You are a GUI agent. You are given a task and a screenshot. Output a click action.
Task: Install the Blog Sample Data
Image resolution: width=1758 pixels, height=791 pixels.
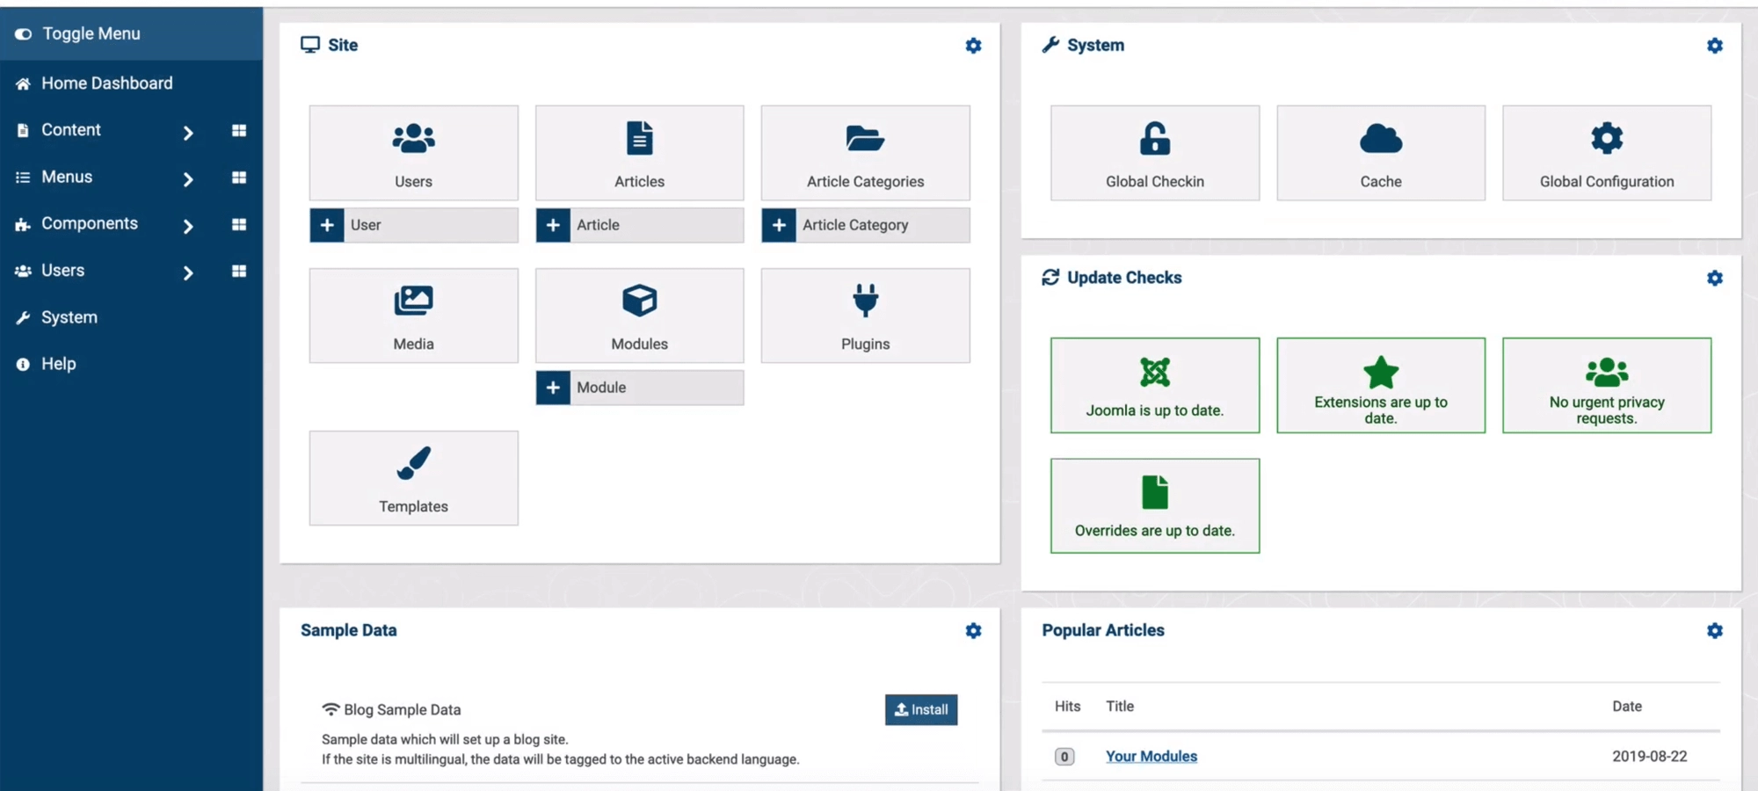tap(920, 709)
